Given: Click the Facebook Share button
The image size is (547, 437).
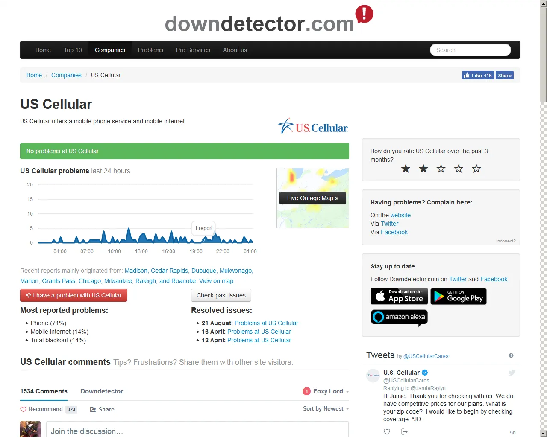Looking at the screenshot, I should tap(505, 75).
